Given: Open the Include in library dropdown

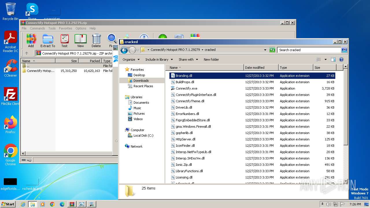Looking at the screenshot, I should 159,60.
